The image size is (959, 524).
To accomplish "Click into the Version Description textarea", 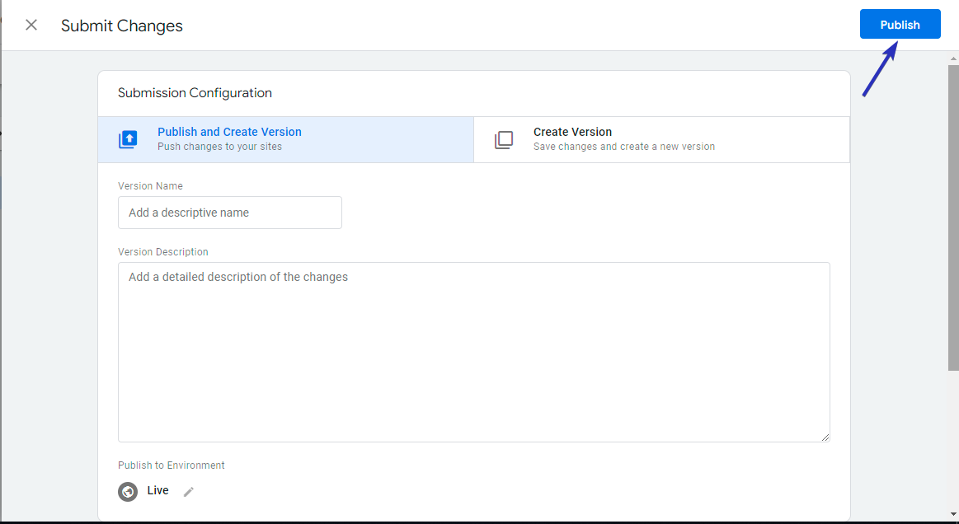I will tap(474, 352).
